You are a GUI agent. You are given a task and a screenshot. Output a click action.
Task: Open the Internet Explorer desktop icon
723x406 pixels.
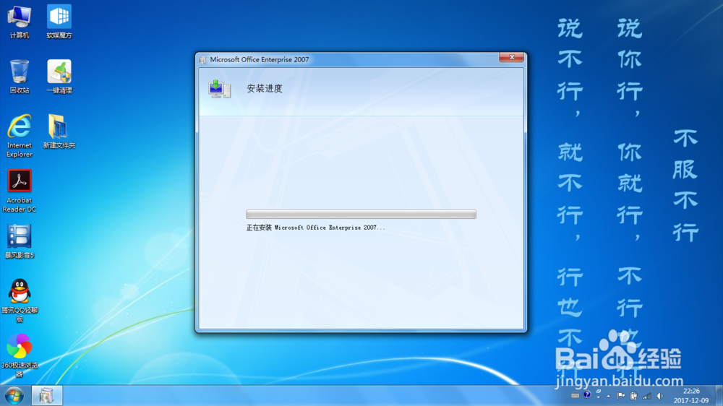point(20,136)
